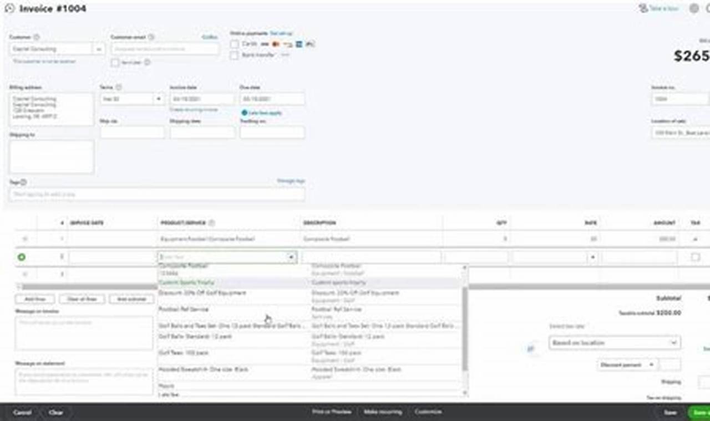Open the Discount percent dropdown
The image size is (710, 421).
point(627,365)
